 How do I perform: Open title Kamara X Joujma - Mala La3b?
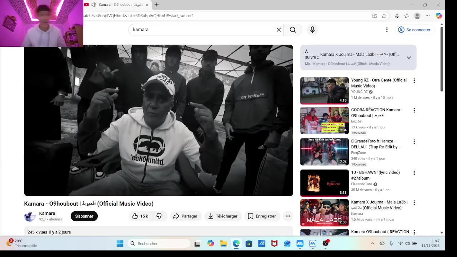click(x=379, y=205)
